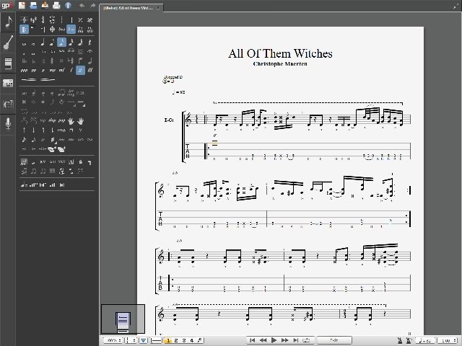Select the half note duration
Viewport: 462px width, 346px height.
(33, 43)
